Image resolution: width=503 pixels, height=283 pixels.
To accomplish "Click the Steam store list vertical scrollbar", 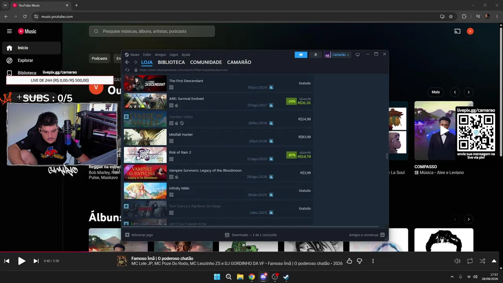I will click(x=387, y=156).
